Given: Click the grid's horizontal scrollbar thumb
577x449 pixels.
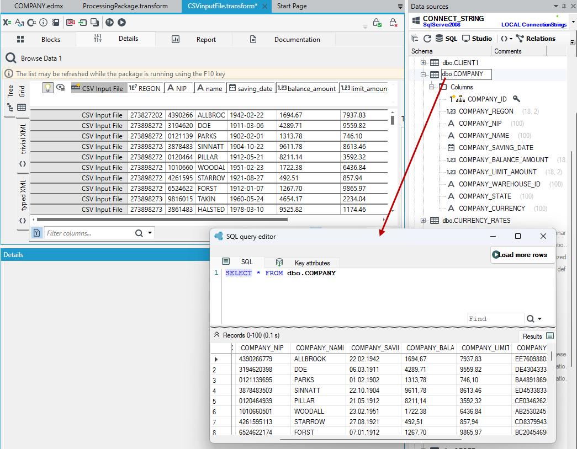Looking at the screenshot, I should click(162, 220).
